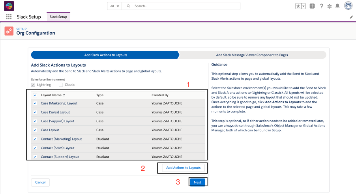Toggle the select-all layouts header checkbox
Viewport: 356px width, 194px height.
point(35,95)
